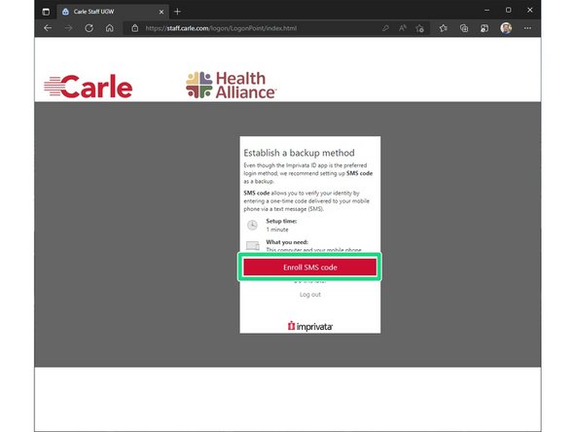Click the Establish a backup method heading

point(299,153)
